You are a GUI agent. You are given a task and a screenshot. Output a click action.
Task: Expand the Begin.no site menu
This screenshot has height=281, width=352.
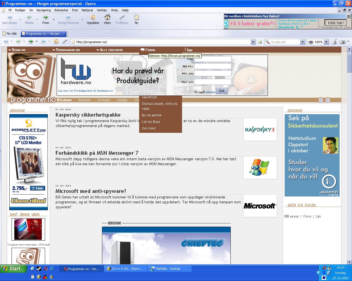click(x=17, y=50)
